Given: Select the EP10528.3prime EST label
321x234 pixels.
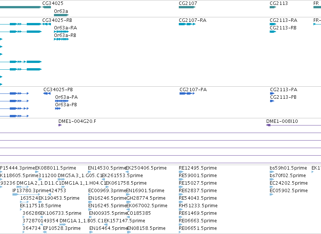Looking at the screenshot, I should [x=62, y=228].
